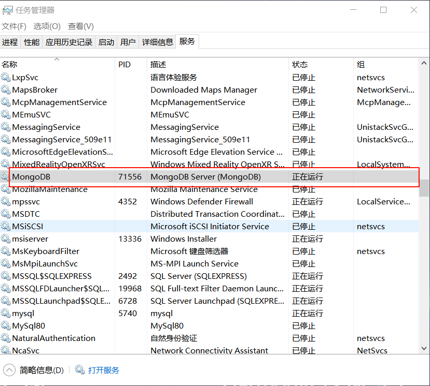Click PID 4352 of mpssvc
The image size is (430, 386).
(128, 202)
